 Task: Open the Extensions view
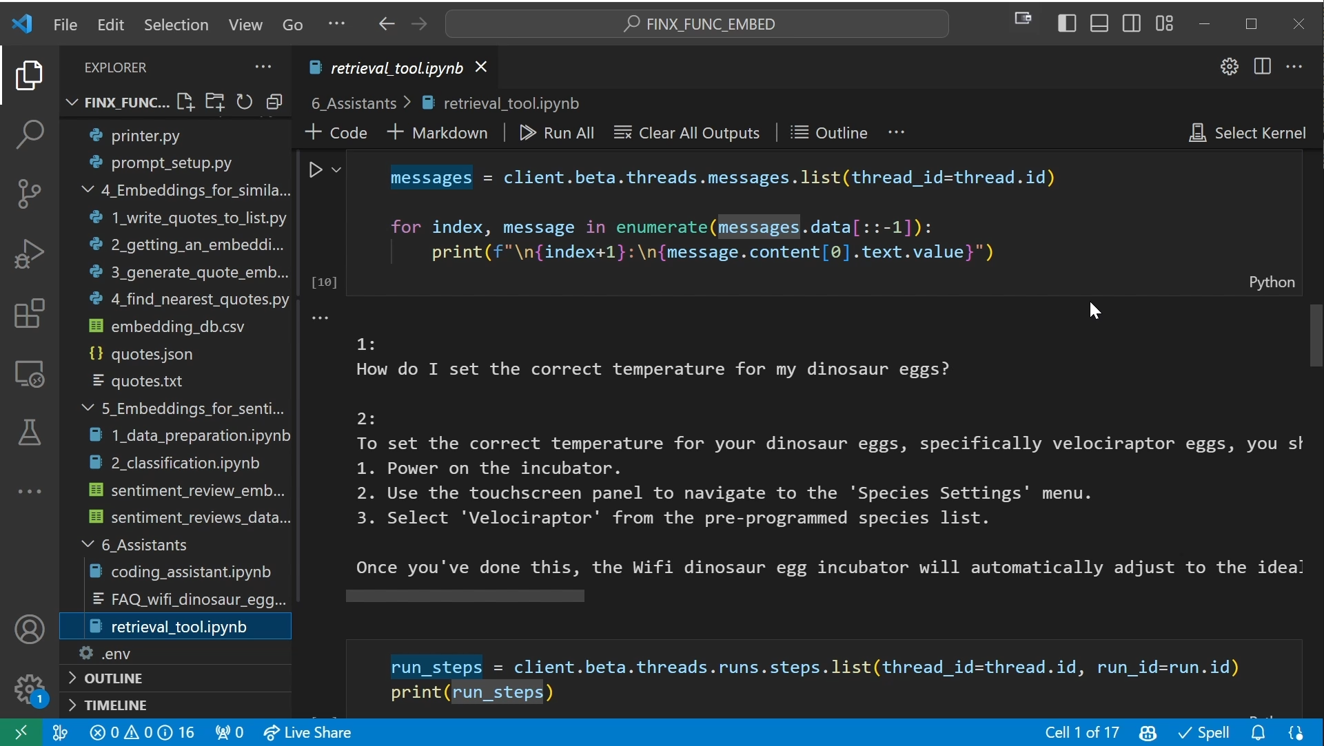point(30,313)
